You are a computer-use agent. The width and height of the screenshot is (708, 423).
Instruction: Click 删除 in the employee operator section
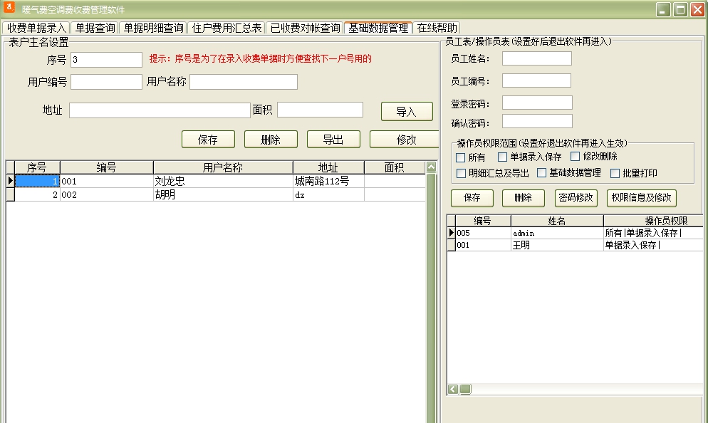point(523,198)
